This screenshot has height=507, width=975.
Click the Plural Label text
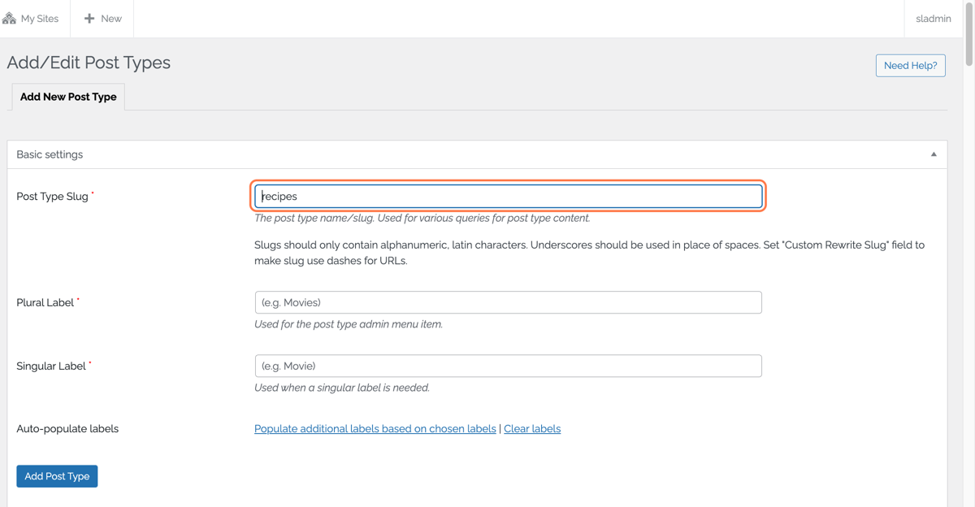pyautogui.click(x=45, y=302)
